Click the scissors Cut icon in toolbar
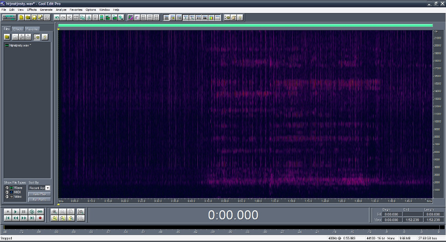Screen dimensions: 446x242 (x=89, y=17)
